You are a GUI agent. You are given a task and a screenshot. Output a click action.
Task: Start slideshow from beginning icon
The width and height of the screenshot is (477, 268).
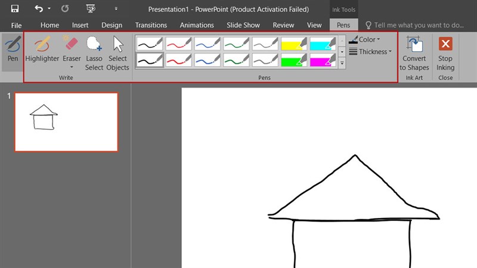[91, 8]
